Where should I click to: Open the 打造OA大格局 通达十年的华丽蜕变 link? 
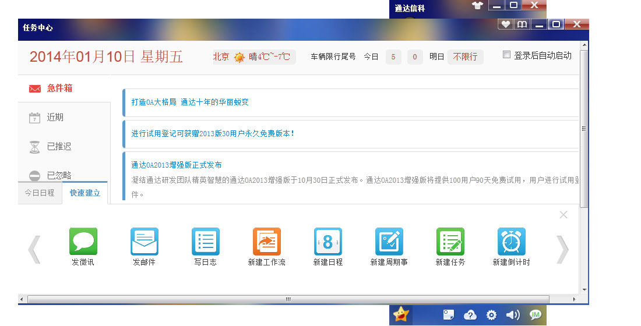tap(190, 102)
